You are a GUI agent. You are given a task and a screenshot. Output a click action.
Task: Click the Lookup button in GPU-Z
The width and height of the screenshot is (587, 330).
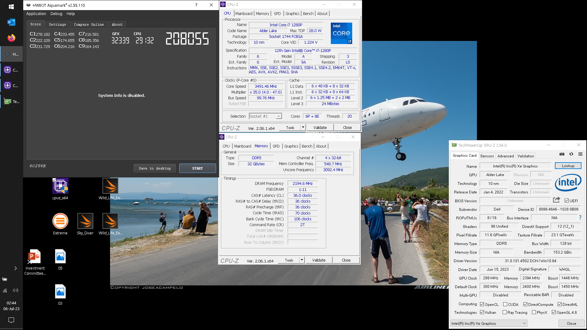568,166
